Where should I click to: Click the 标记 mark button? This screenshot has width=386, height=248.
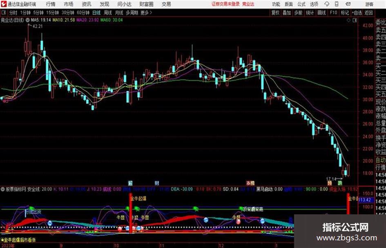pos(345,13)
